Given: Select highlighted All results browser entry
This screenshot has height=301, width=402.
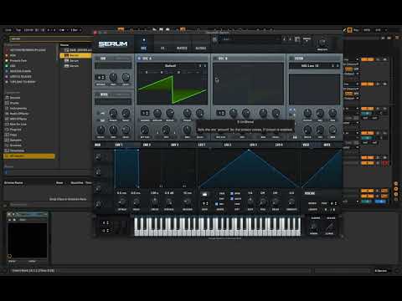Looking at the screenshot, I should click(x=29, y=156).
